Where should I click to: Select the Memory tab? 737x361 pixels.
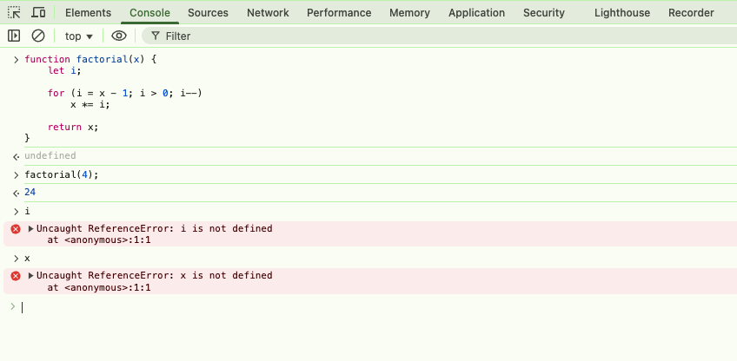pyautogui.click(x=409, y=13)
